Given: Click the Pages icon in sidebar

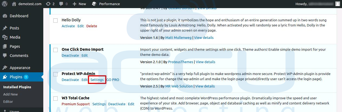Looking at the screenshot, I should pyautogui.click(x=5, y=46).
